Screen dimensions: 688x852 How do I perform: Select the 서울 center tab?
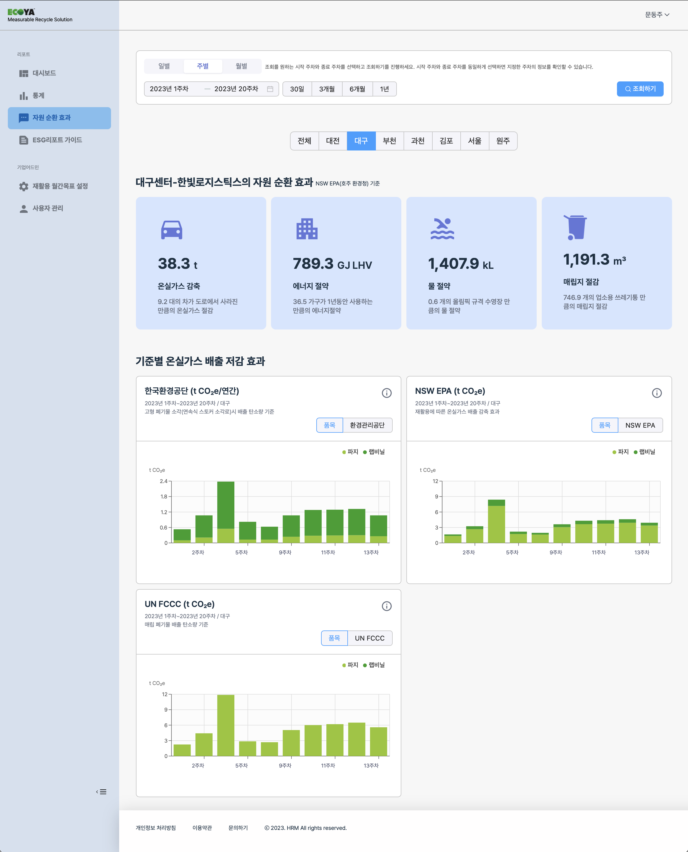pos(475,141)
